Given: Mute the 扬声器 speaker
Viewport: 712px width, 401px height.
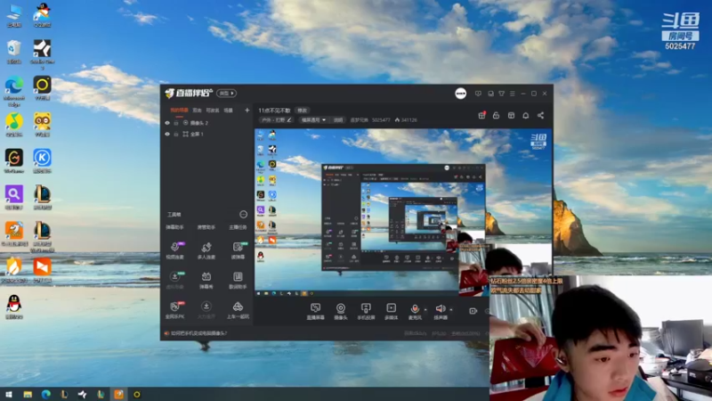Looking at the screenshot, I should [441, 311].
